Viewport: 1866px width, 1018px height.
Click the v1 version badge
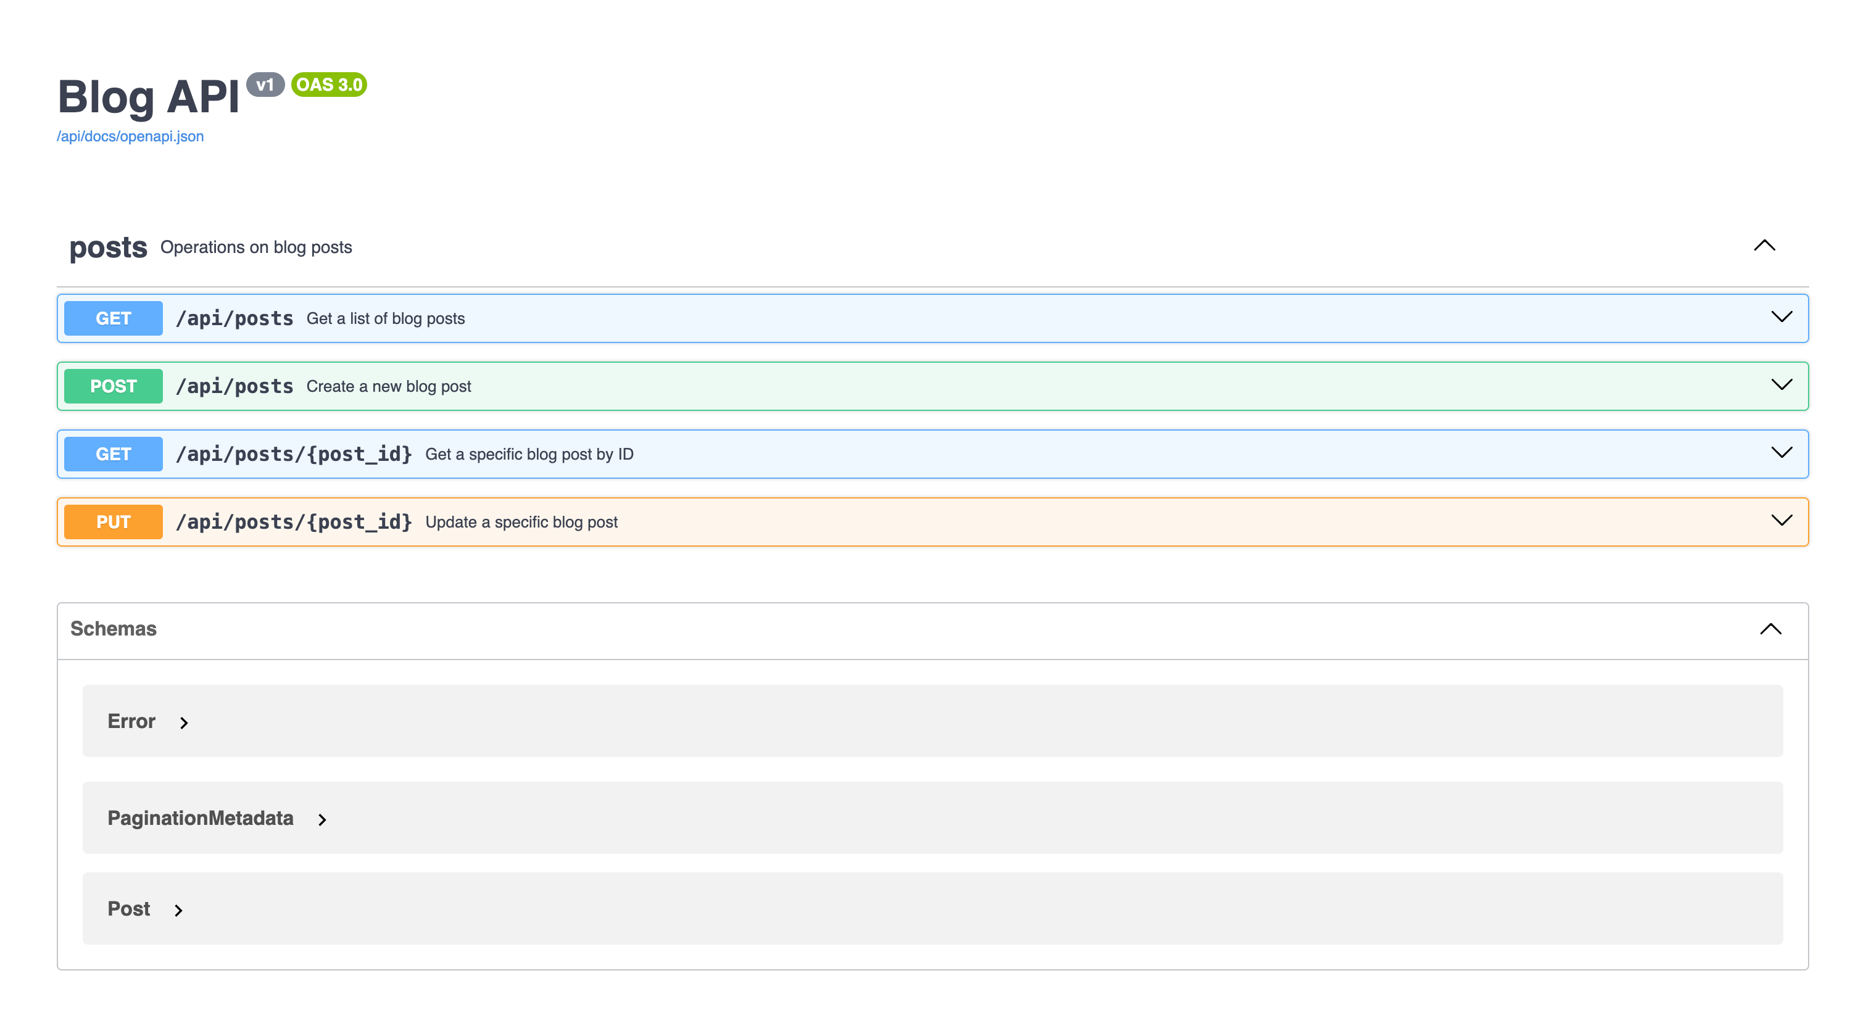[x=265, y=85]
